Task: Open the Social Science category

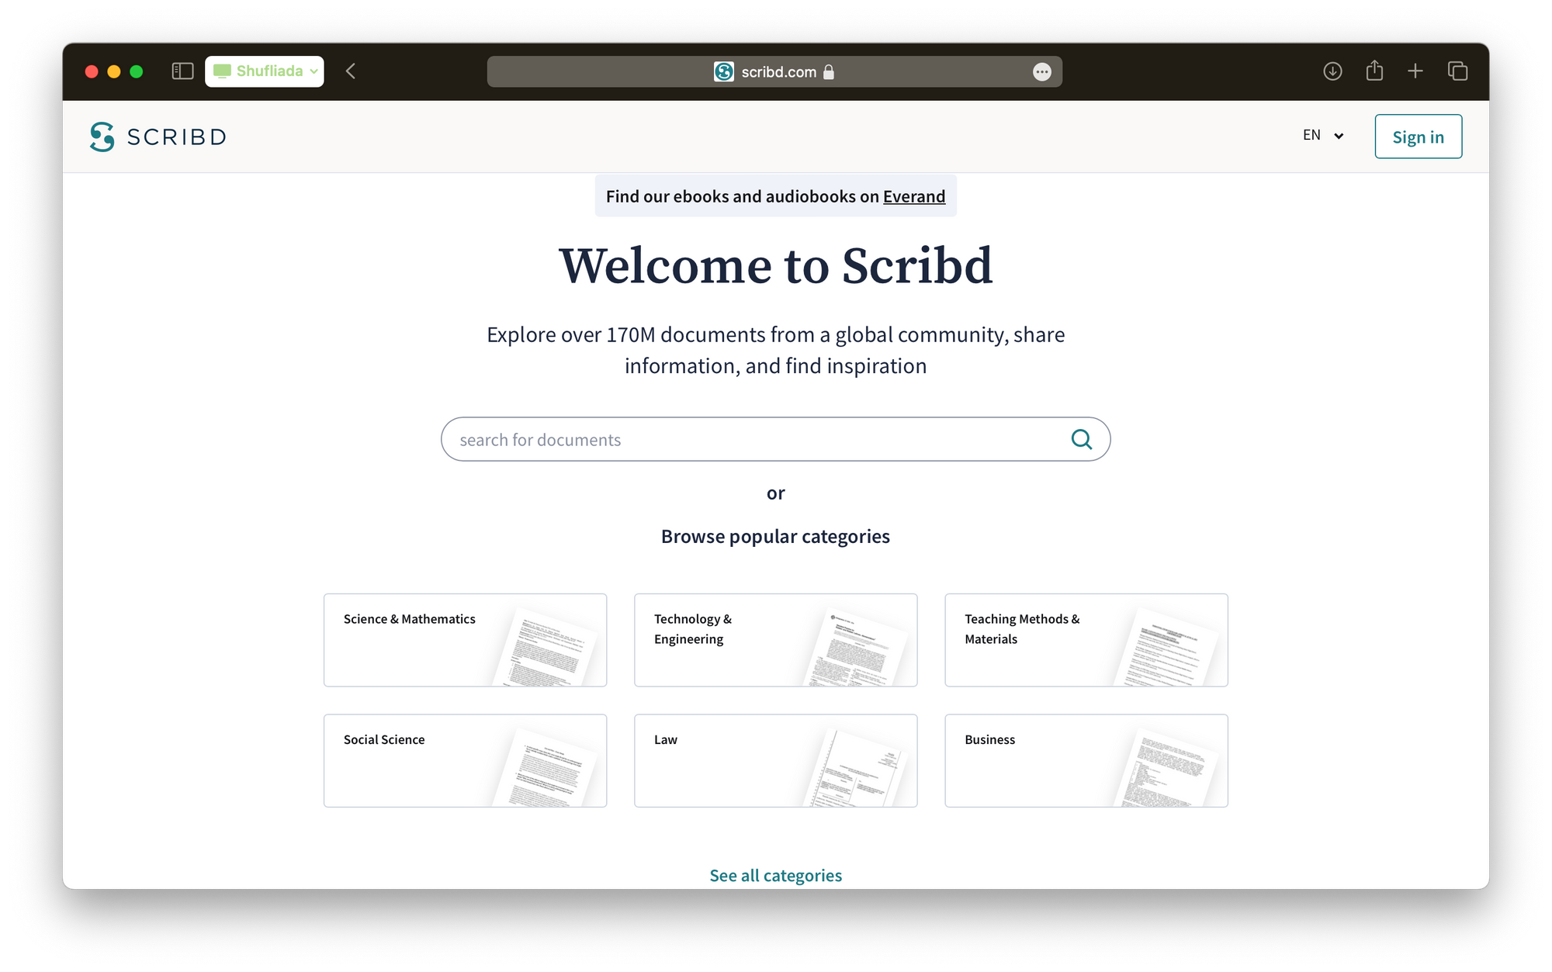Action: pos(465,760)
